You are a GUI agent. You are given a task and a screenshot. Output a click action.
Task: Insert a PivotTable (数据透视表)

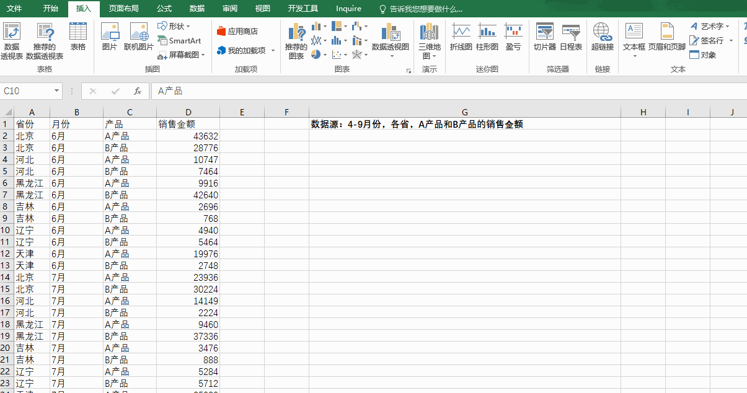click(12, 41)
